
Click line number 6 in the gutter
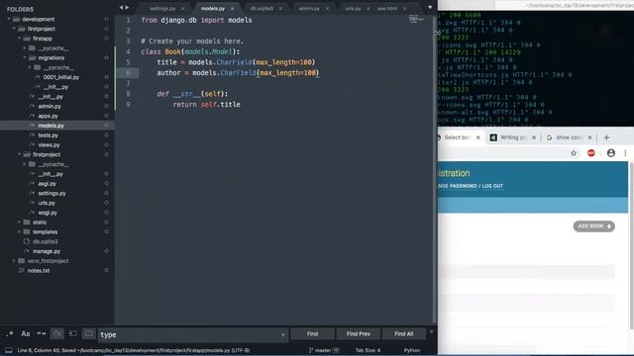pos(128,72)
